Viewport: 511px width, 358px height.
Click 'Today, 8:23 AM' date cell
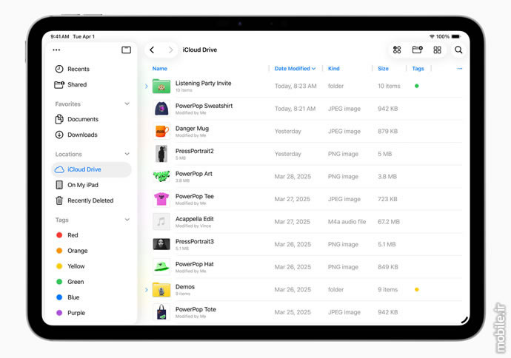point(295,86)
